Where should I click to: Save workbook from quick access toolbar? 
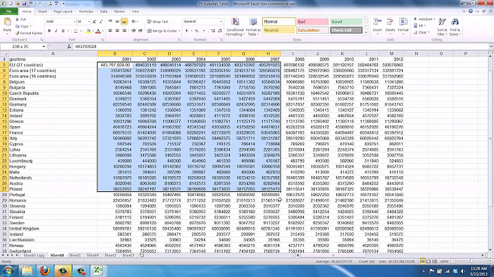(24, 3)
